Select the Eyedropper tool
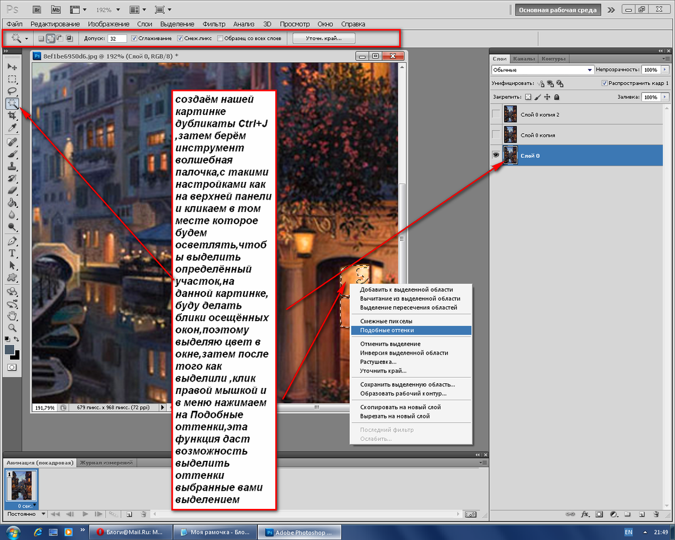Image resolution: width=675 pixels, height=540 pixels. point(12,128)
